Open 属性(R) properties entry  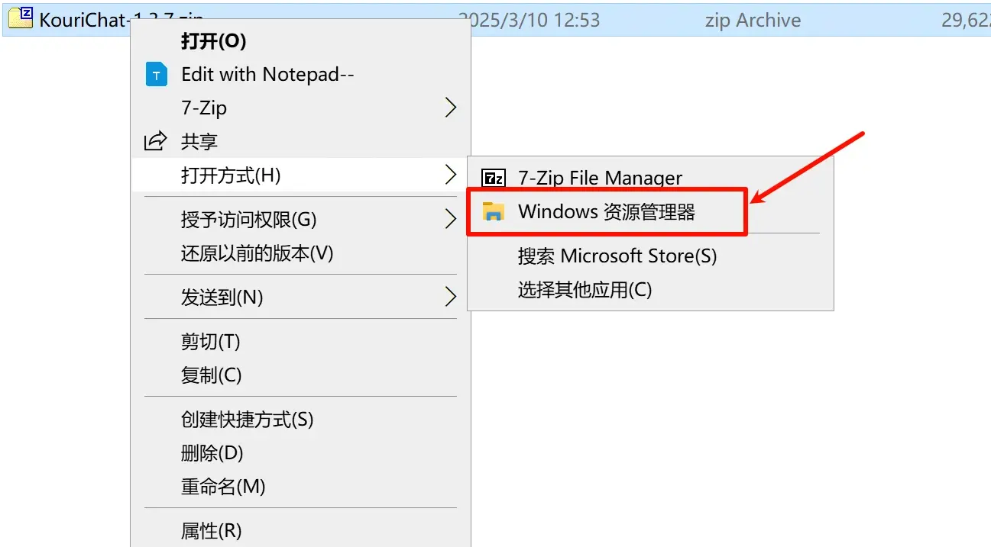pos(211,530)
